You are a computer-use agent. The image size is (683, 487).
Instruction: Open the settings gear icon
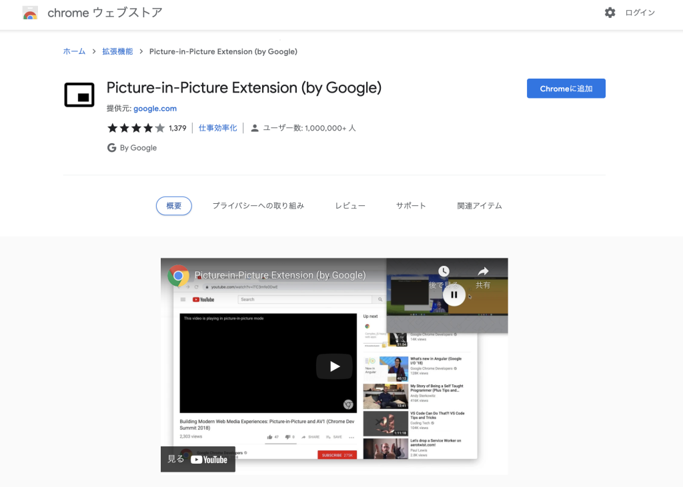click(x=610, y=13)
